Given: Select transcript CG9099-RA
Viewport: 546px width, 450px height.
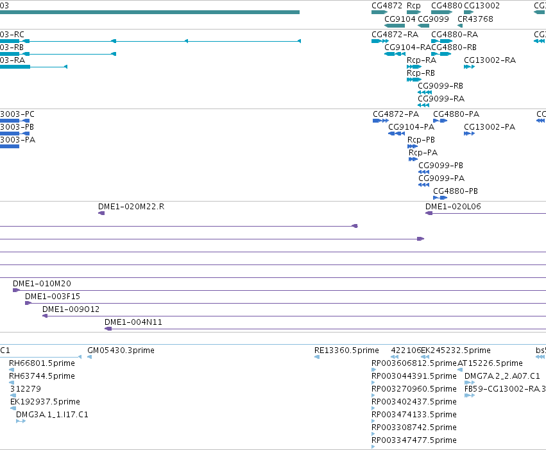Looking at the screenshot, I should 423,105.
